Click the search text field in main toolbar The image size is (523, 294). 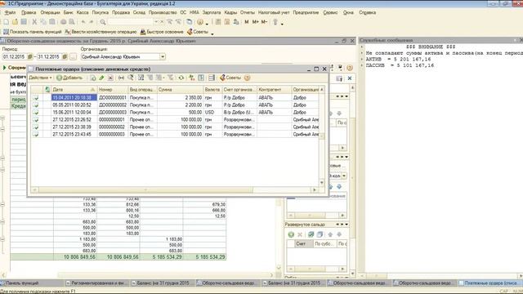131,22
